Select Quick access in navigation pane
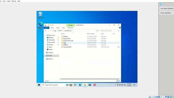Screen dimensions: 174x98 (51, 35)
